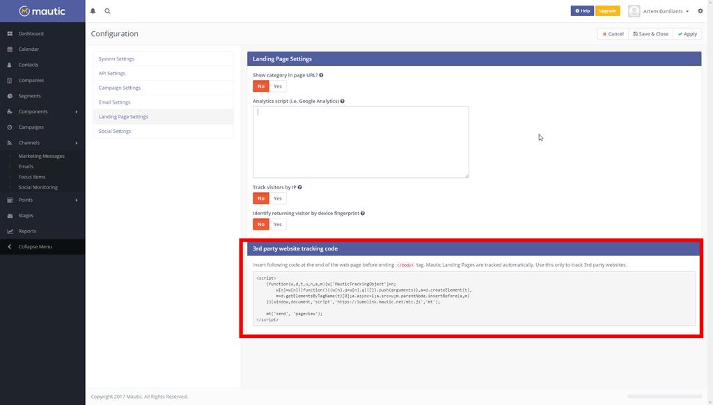Set device fingerprint identification to Yes

[x=278, y=225]
